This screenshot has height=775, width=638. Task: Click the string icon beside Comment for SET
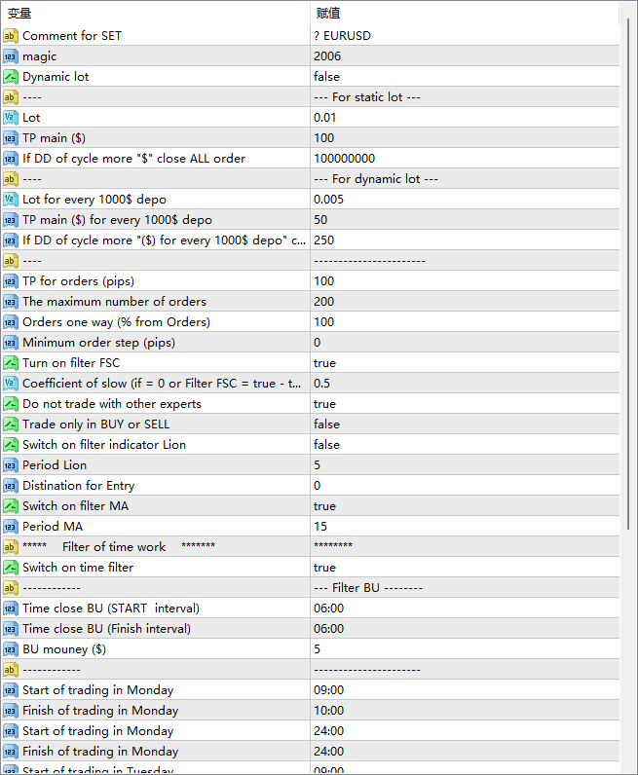tap(11, 36)
